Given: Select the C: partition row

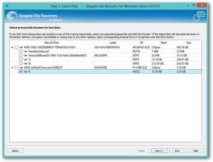Looking at the screenshot, I should (x=105, y=59).
